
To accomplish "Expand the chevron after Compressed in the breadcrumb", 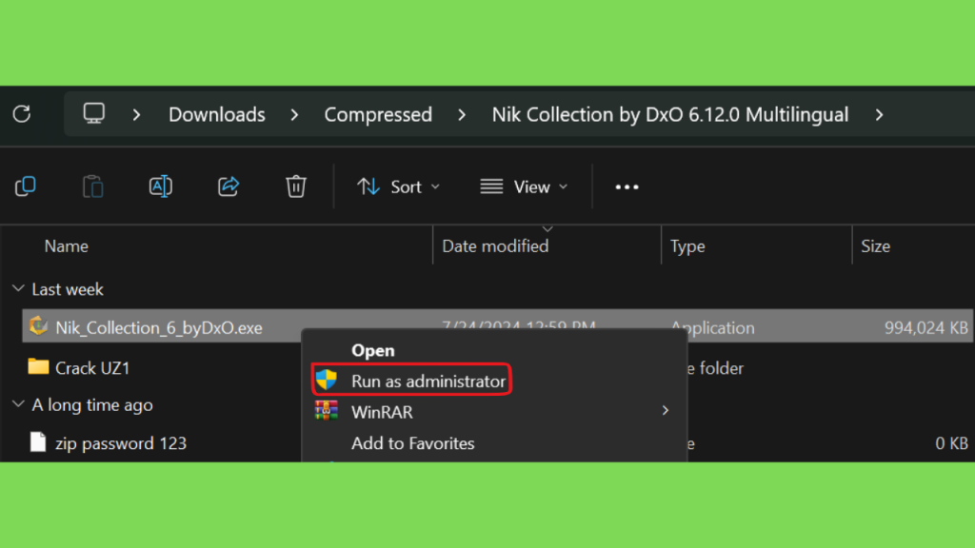I will coord(462,115).
